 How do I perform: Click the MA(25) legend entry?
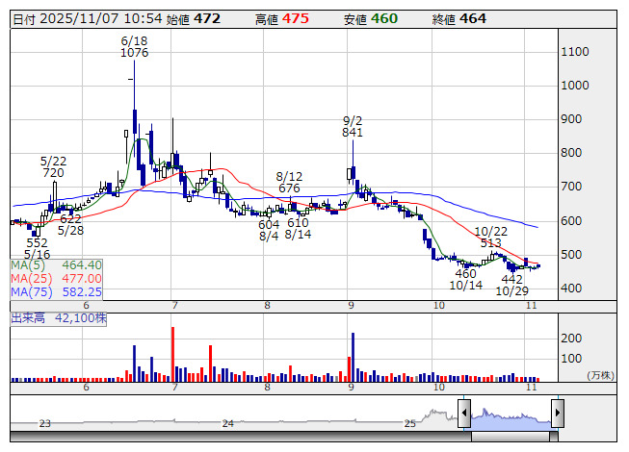(x=56, y=278)
